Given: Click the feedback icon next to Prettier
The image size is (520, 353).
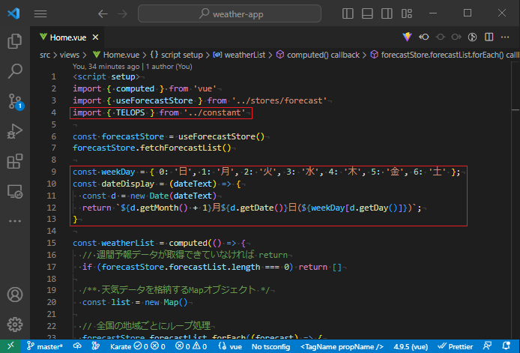Looking at the screenshot, I should point(488,346).
